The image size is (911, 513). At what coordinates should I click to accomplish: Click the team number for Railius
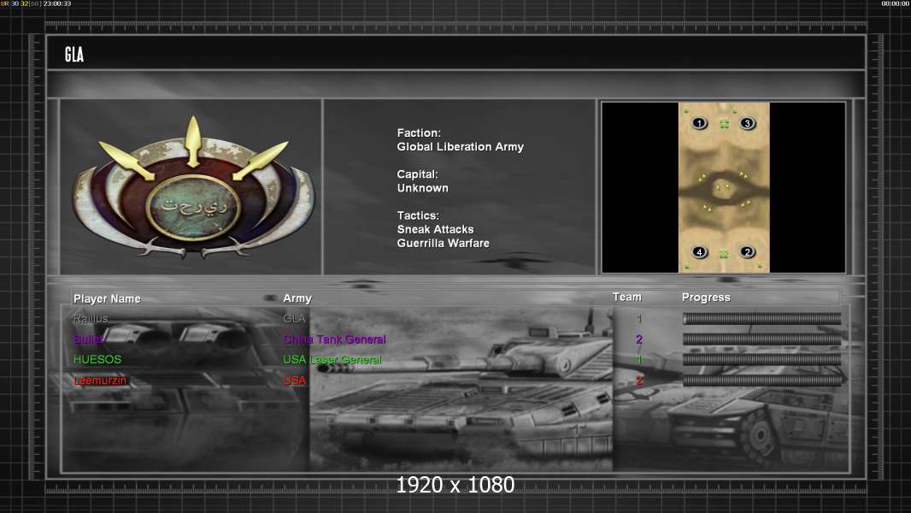[x=639, y=319]
